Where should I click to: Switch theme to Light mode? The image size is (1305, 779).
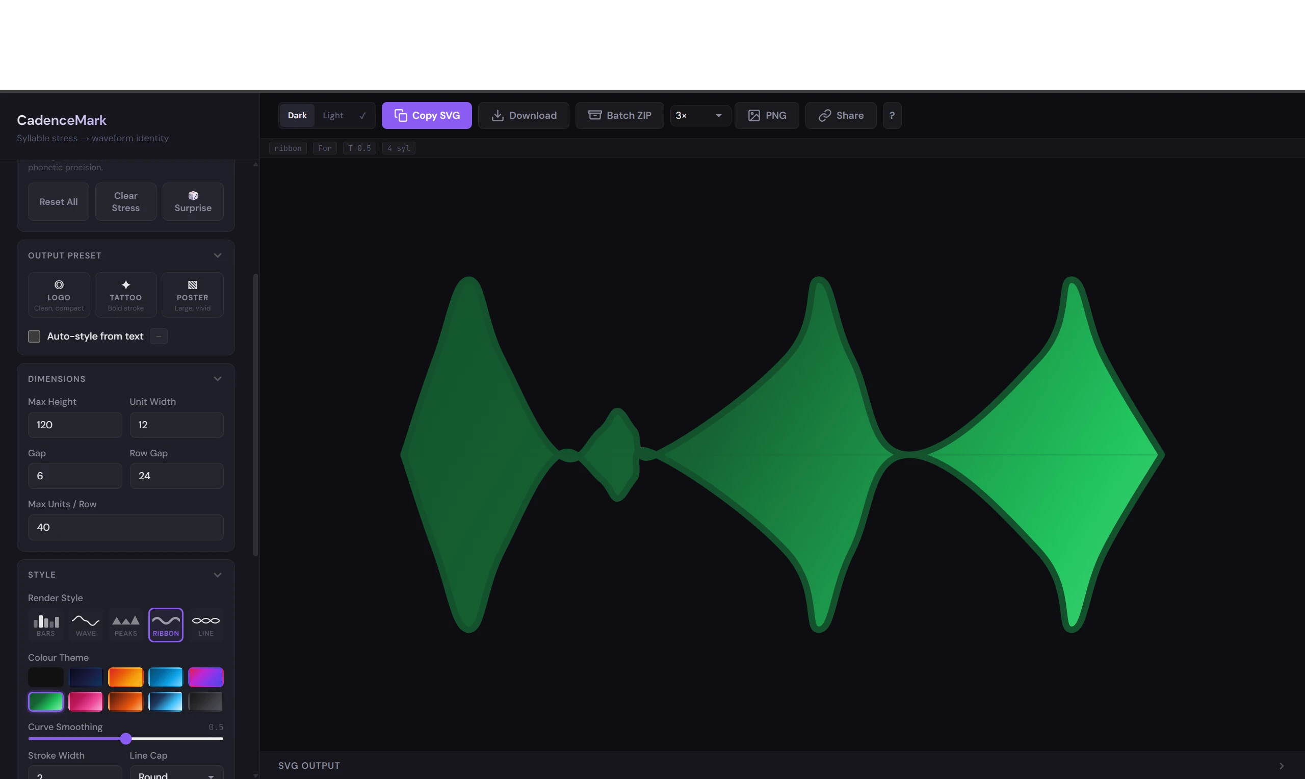(333, 115)
